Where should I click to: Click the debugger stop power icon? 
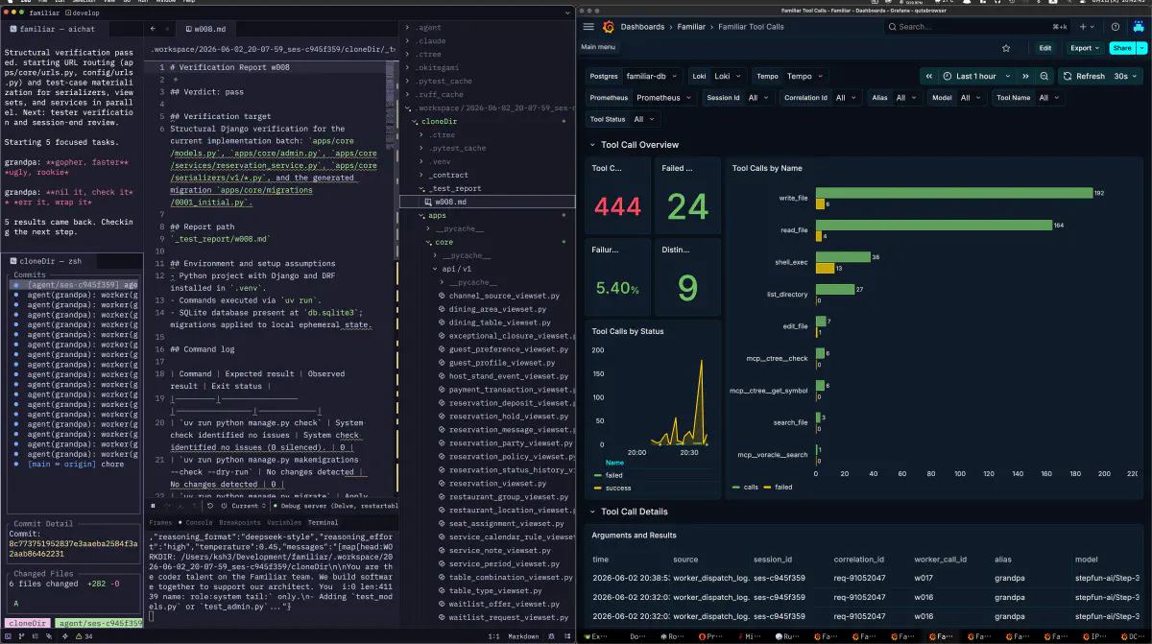[224, 506]
